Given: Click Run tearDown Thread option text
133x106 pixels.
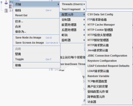Looking at the screenshot, I should (73, 64).
